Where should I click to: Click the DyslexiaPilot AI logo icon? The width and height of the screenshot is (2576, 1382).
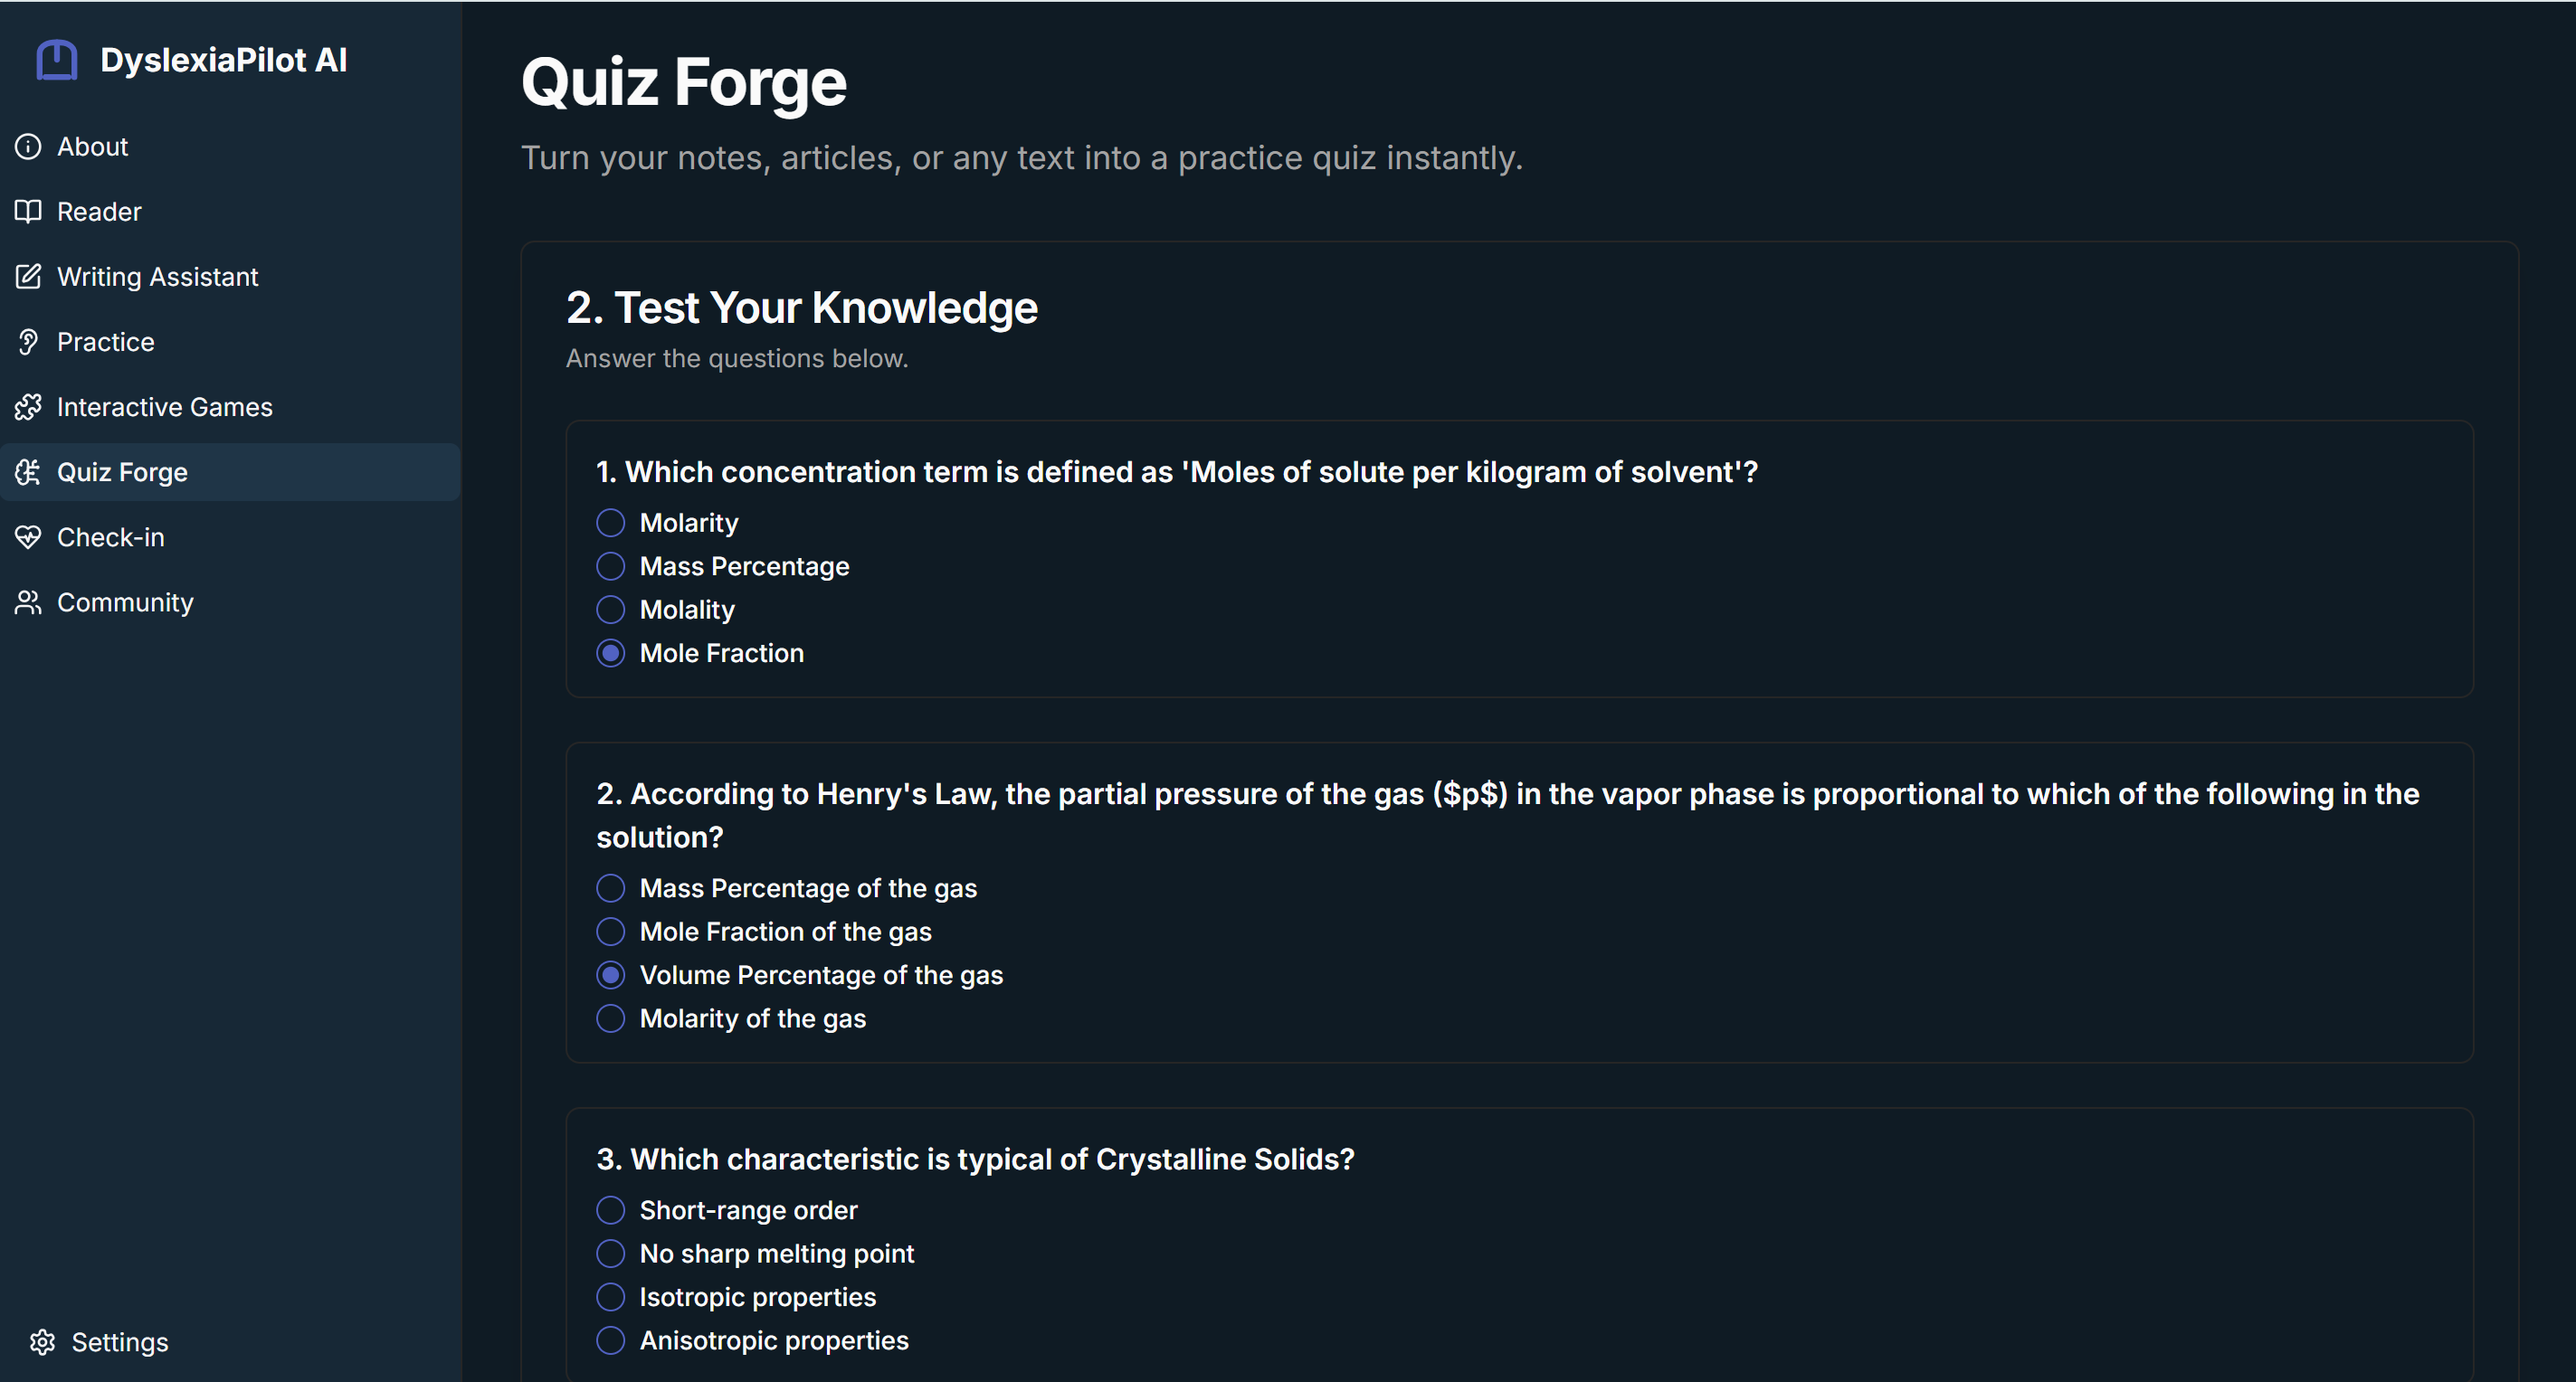click(x=57, y=60)
